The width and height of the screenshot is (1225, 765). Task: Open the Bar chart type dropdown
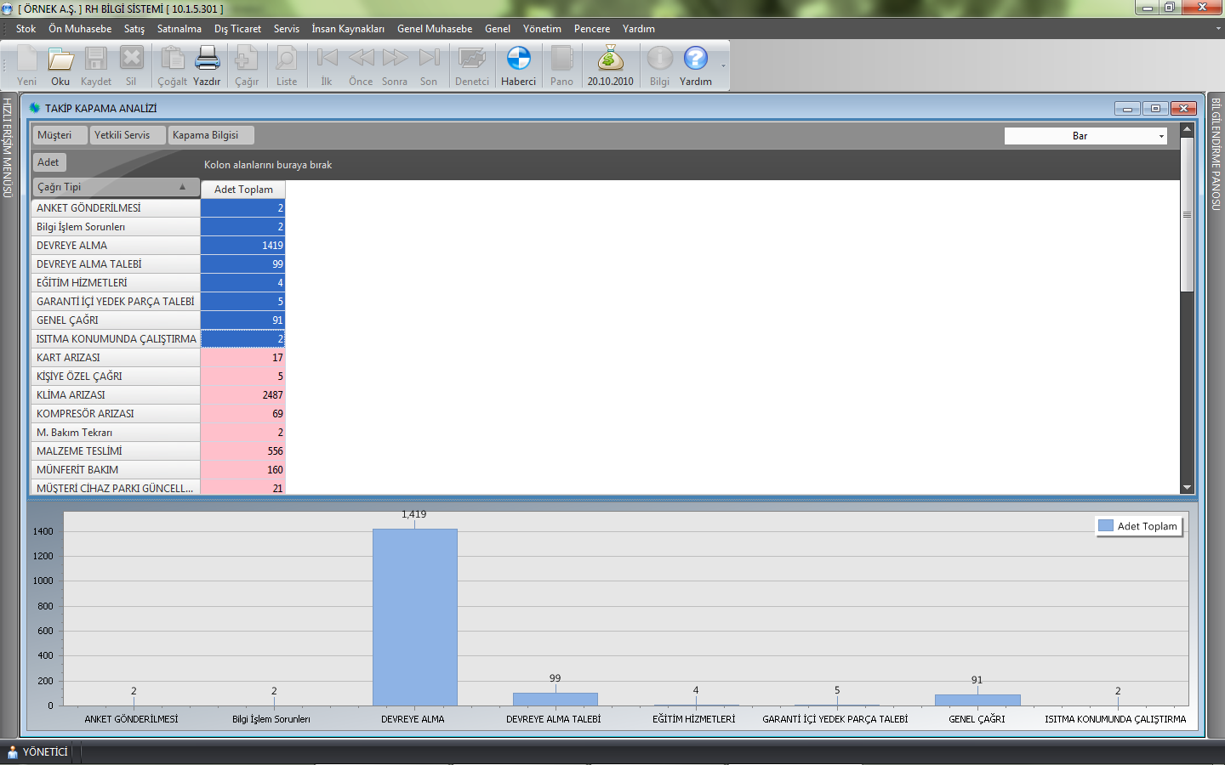point(1161,136)
